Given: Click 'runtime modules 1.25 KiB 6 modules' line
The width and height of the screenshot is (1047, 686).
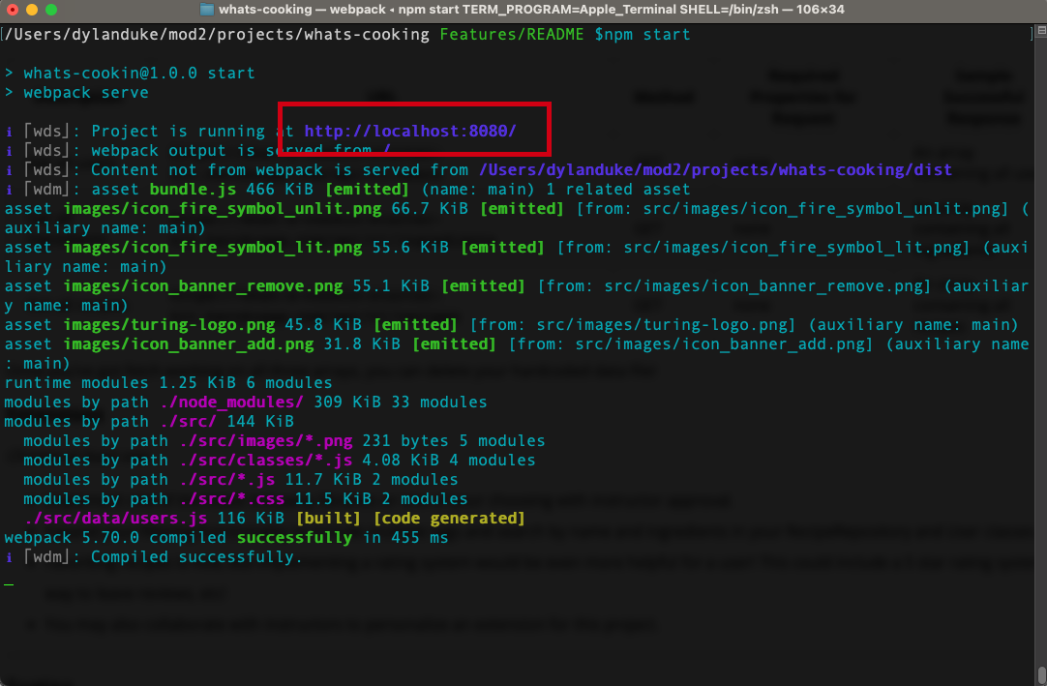Looking at the screenshot, I should 168,383.
